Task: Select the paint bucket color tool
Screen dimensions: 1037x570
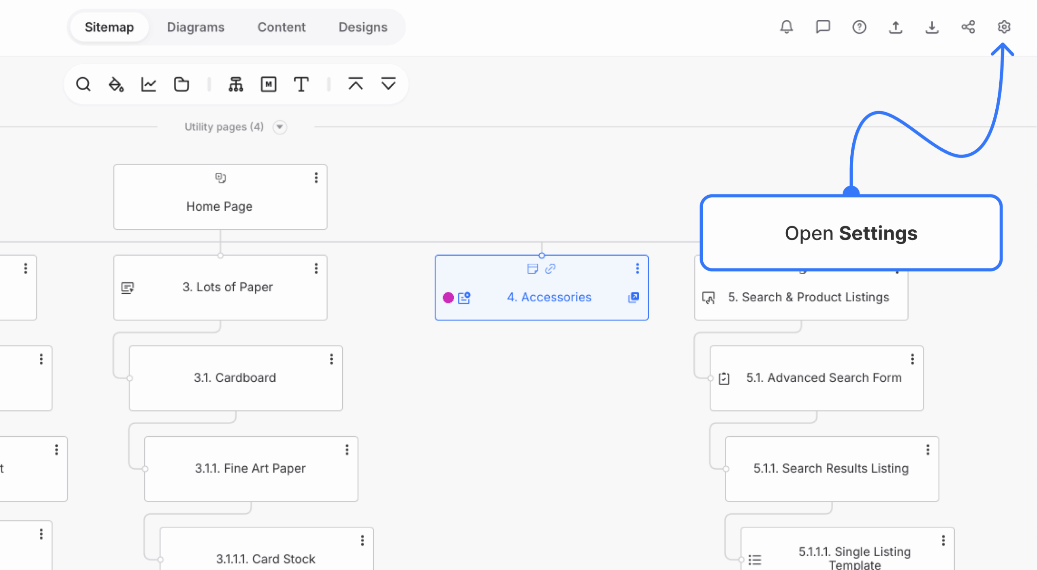Action: coord(116,84)
